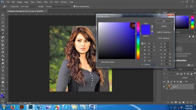Open the Color panel menu
196x110 pixels.
coord(194,13)
